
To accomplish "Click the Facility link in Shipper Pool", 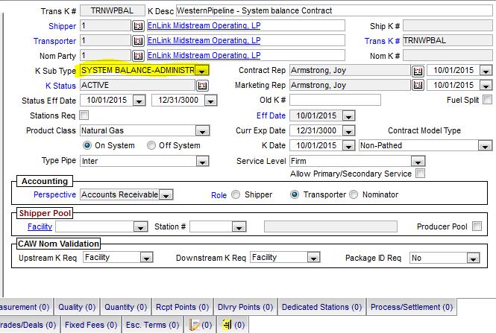I will (x=40, y=226).
